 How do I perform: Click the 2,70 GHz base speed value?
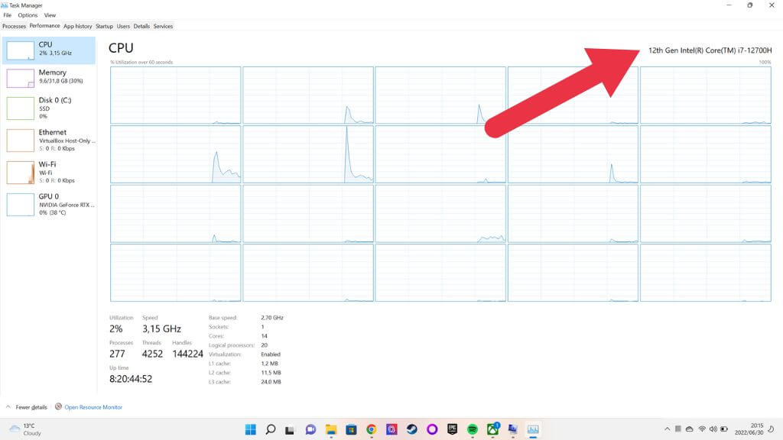(272, 317)
